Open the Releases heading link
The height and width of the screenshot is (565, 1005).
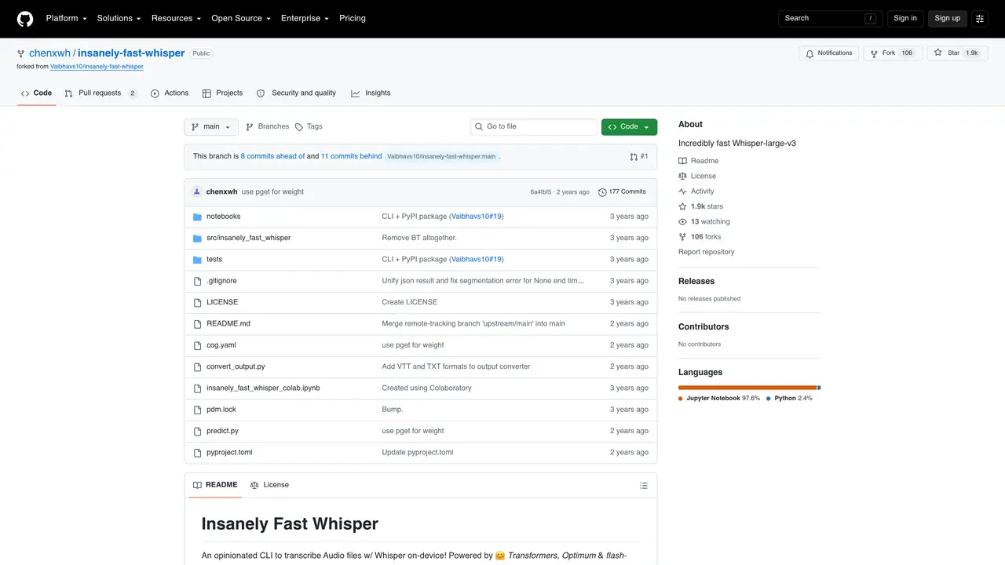click(x=696, y=282)
